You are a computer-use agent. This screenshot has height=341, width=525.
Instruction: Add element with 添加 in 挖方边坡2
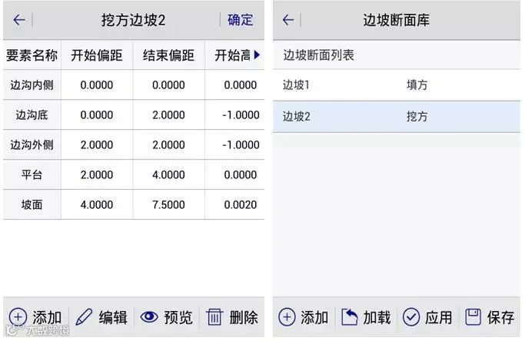pyautogui.click(x=35, y=317)
